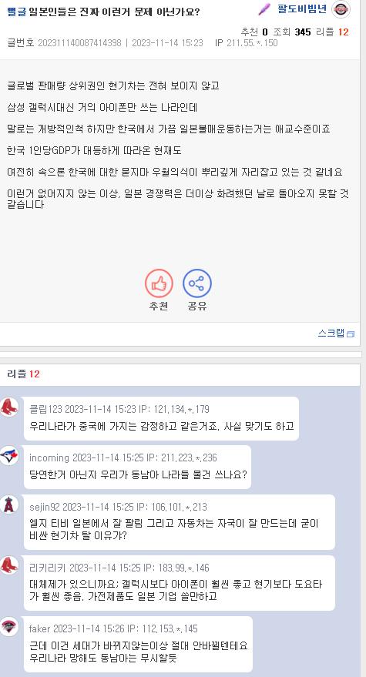
Task: Click the team logo beside author 팔도비빔년
Action: [341, 9]
